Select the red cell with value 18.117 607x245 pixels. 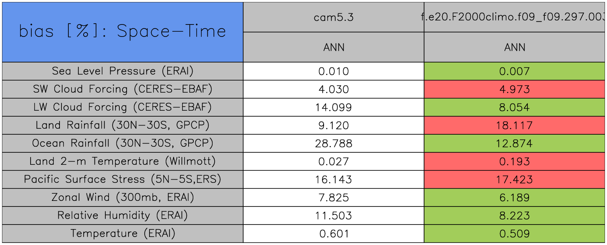pos(515,126)
